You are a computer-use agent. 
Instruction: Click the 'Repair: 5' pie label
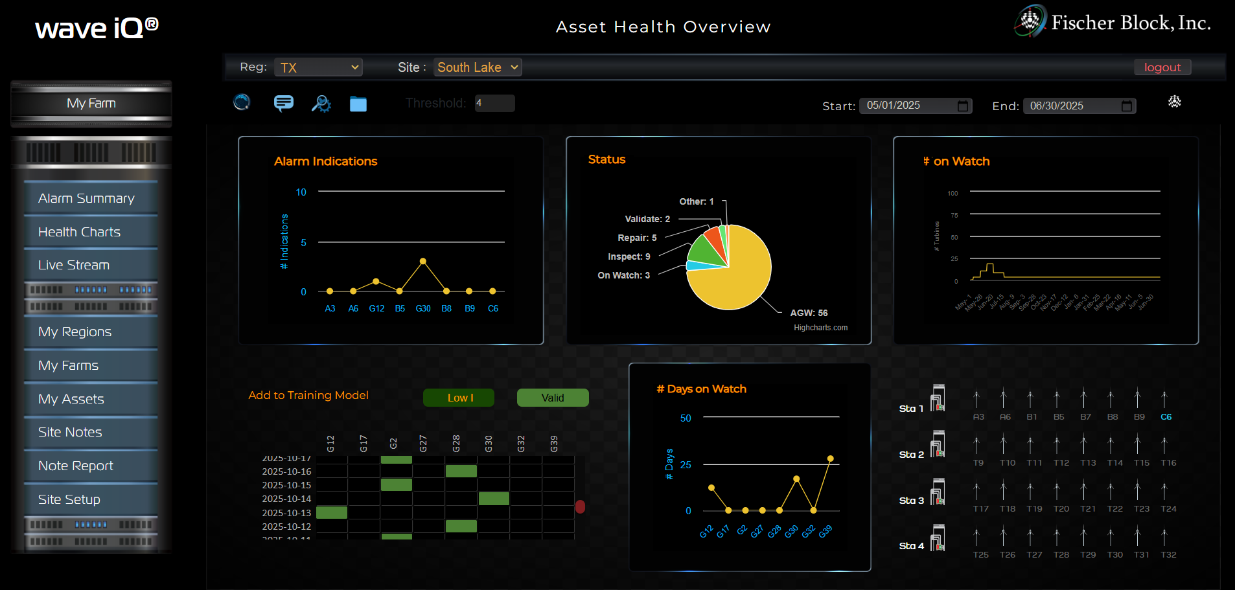click(x=637, y=238)
